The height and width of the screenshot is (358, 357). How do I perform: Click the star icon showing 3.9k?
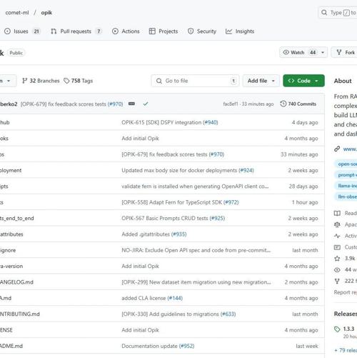coord(337,259)
